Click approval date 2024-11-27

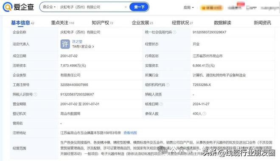point(201,104)
